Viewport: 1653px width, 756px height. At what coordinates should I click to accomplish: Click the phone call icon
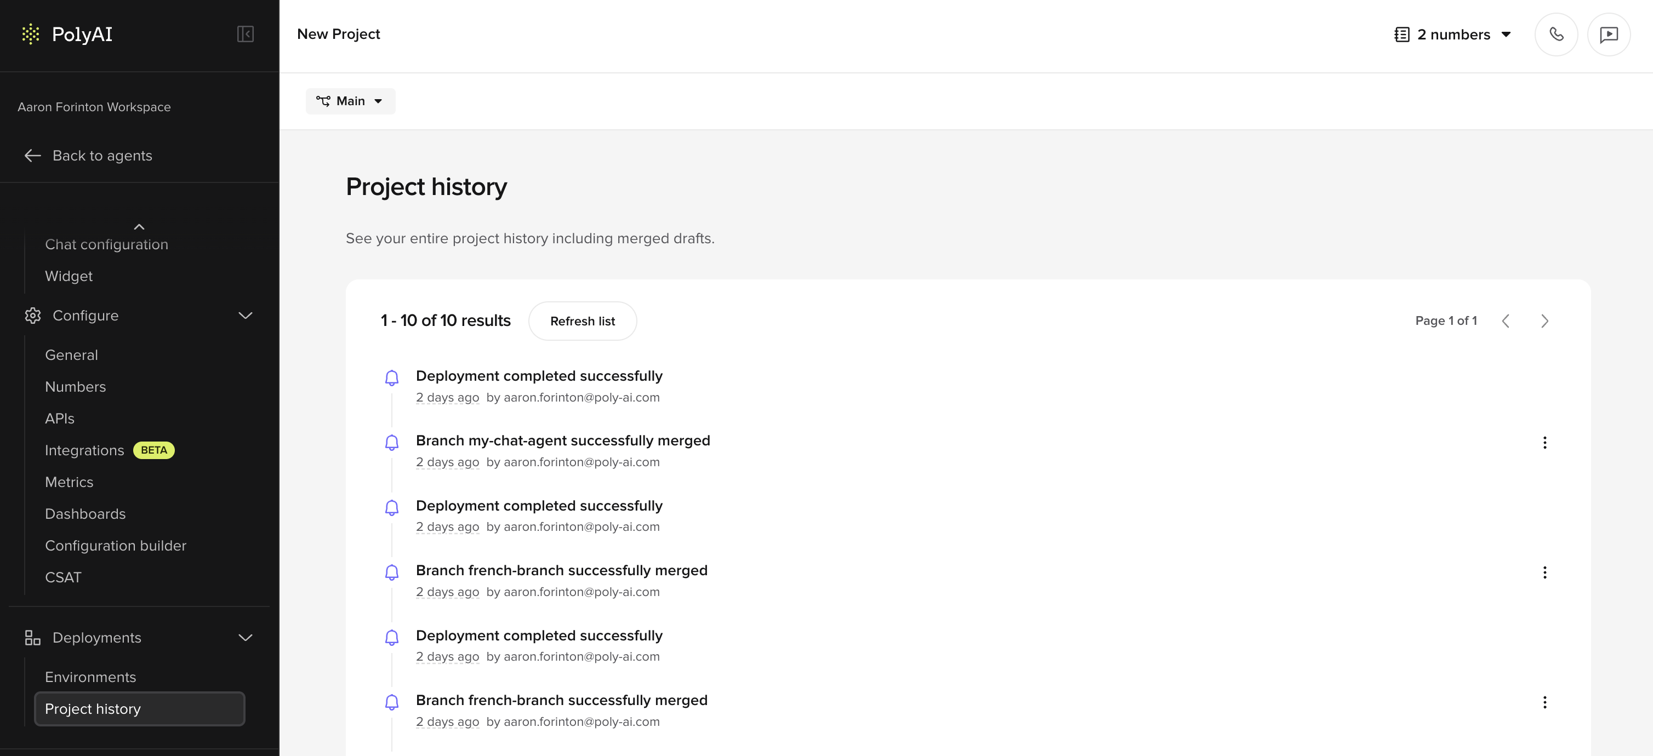pyautogui.click(x=1555, y=34)
